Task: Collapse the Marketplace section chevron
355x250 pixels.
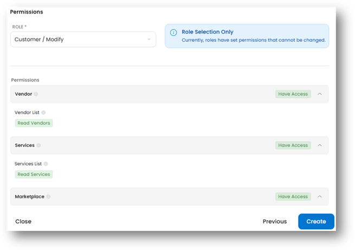Action: click(320, 196)
